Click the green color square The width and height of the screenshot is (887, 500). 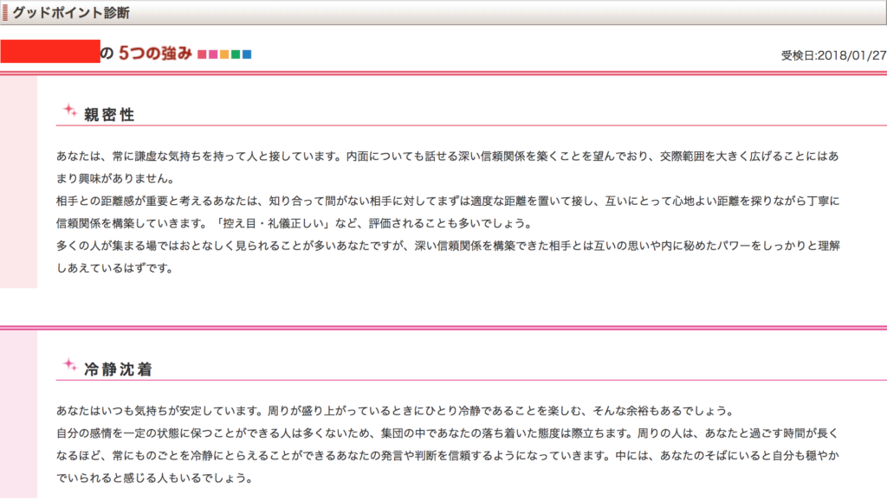(236, 54)
